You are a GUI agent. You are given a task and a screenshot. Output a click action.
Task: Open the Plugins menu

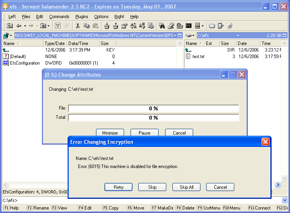pos(81,17)
